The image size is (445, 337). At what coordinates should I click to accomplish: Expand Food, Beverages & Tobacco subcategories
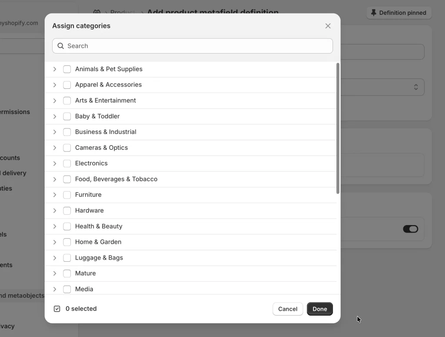[x=54, y=179]
